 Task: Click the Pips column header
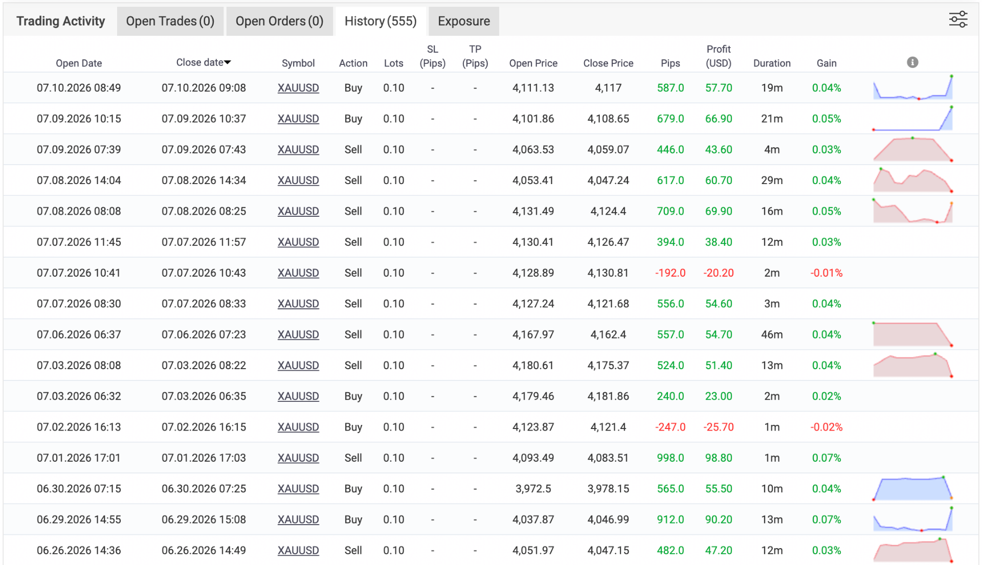[671, 63]
